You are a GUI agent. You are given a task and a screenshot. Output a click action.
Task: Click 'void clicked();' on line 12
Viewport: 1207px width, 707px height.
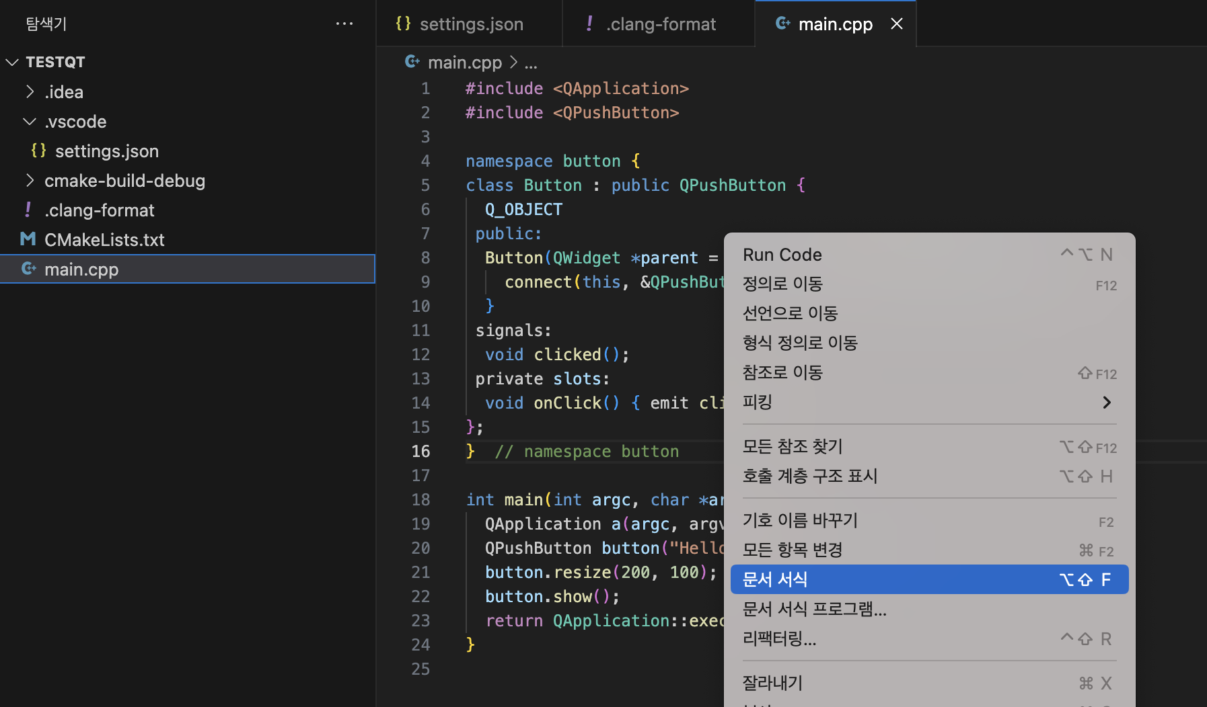558,354
